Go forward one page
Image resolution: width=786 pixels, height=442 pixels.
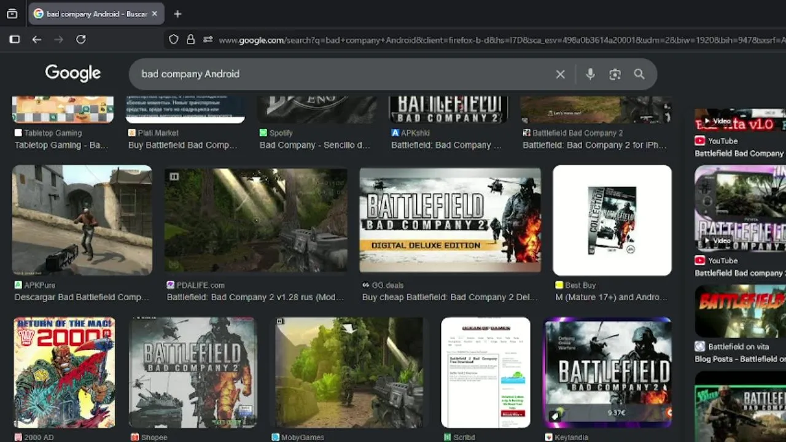[x=59, y=39]
